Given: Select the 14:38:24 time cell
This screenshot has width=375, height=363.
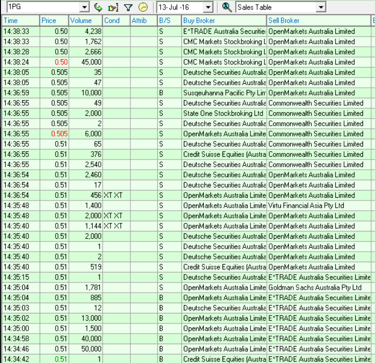Looking at the screenshot, I should click(21, 62).
